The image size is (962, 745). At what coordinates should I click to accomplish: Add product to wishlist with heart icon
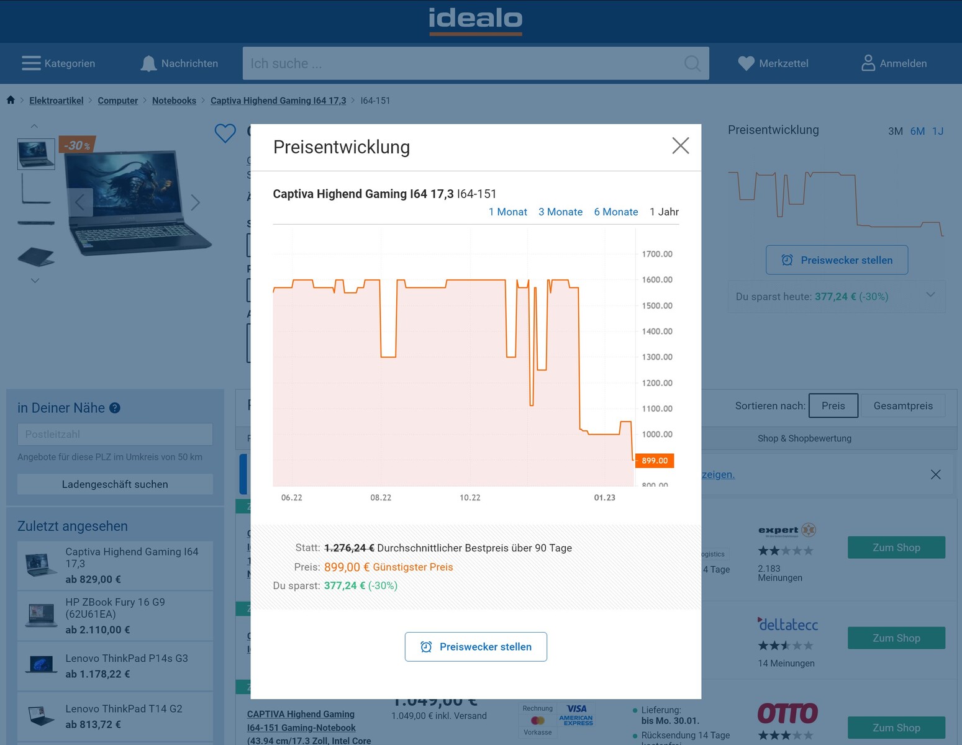(x=225, y=133)
